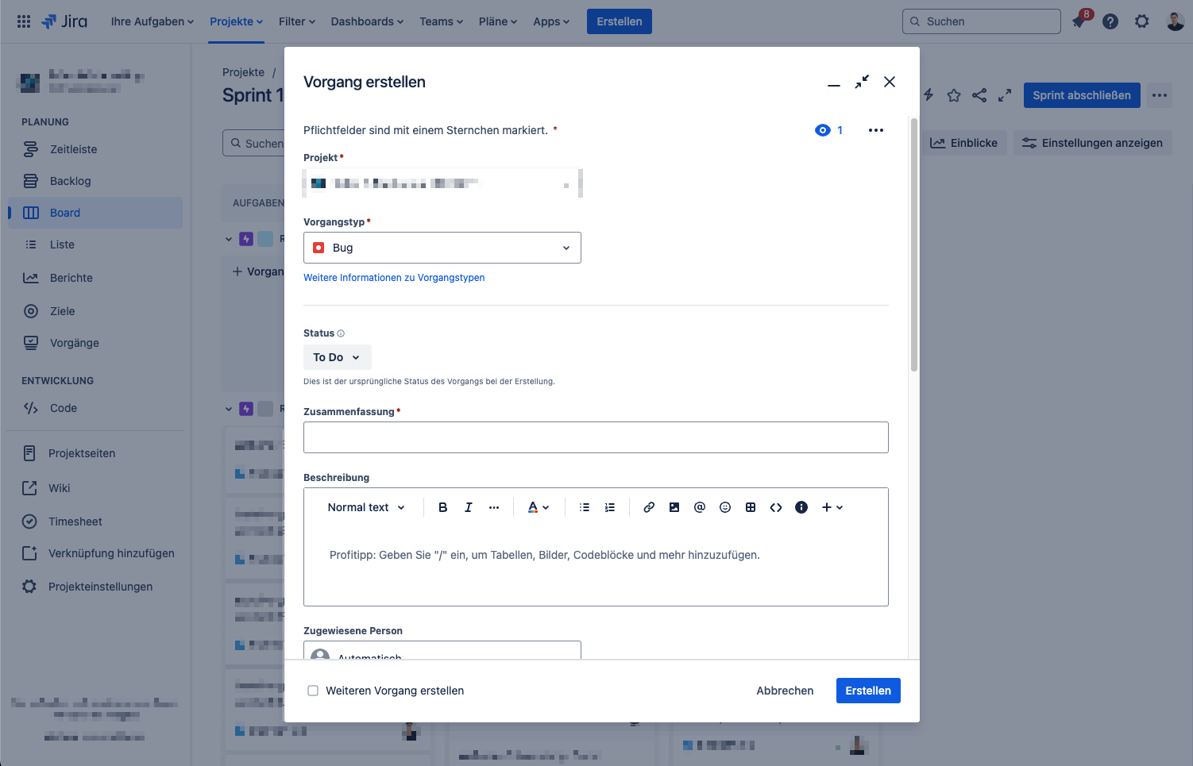This screenshot has height=766, width=1193.
Task: Open notifications bell with badge 8
Action: coord(1079,21)
